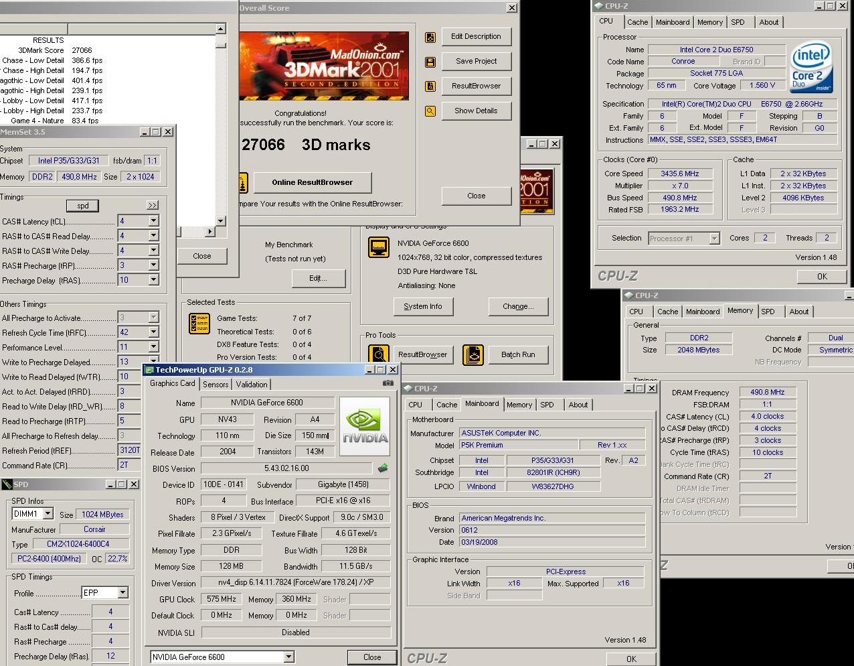This screenshot has width=854, height=666.
Task: Click the Edit Description notepad icon
Action: (430, 37)
